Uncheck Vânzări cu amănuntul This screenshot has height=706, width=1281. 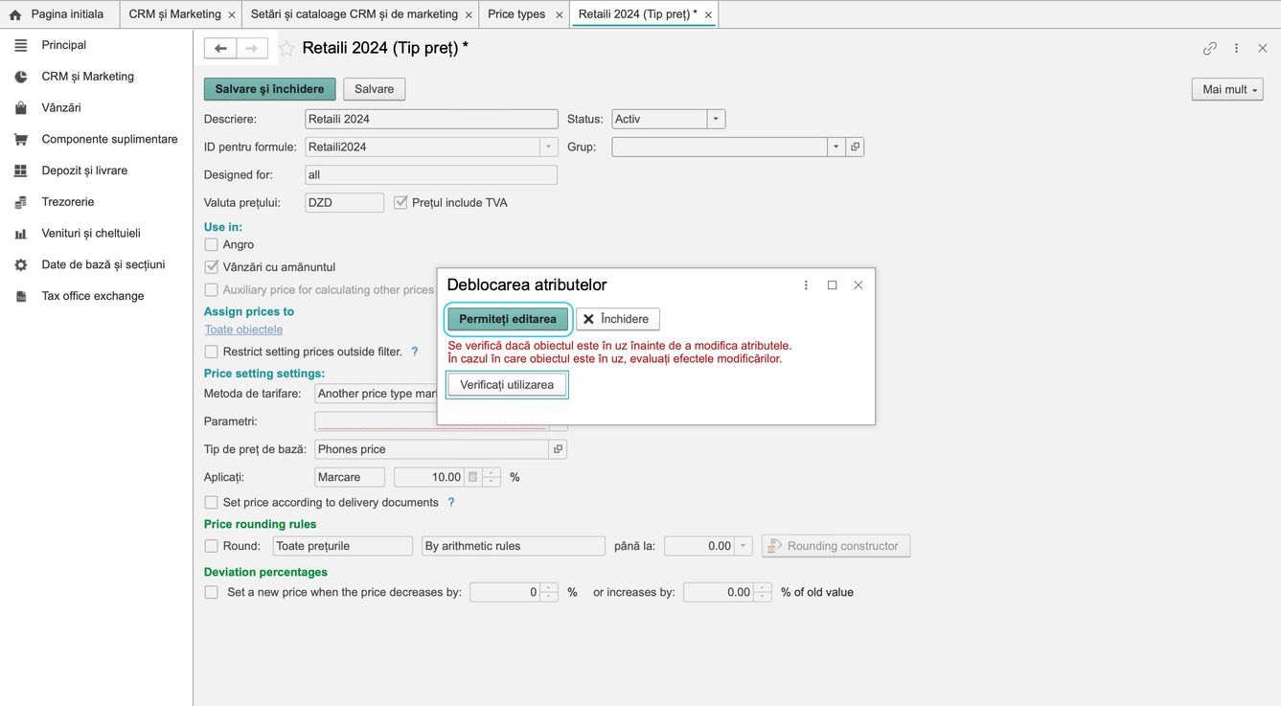coord(212,267)
